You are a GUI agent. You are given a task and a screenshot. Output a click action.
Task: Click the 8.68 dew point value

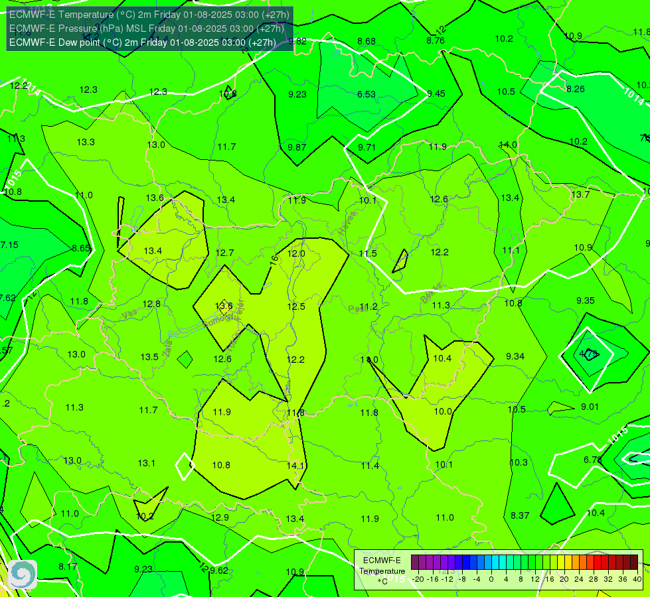click(x=366, y=41)
